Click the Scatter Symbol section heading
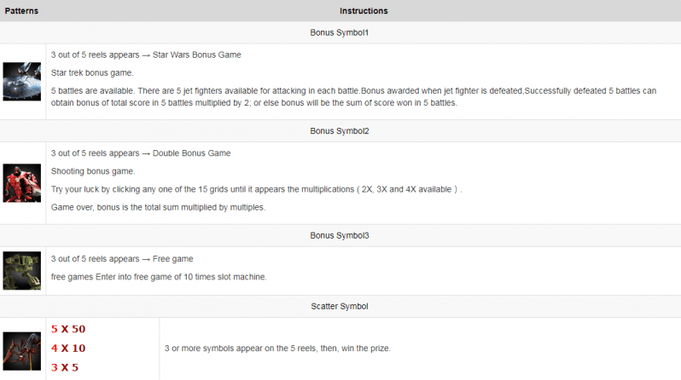This screenshot has width=681, height=380. [339, 306]
